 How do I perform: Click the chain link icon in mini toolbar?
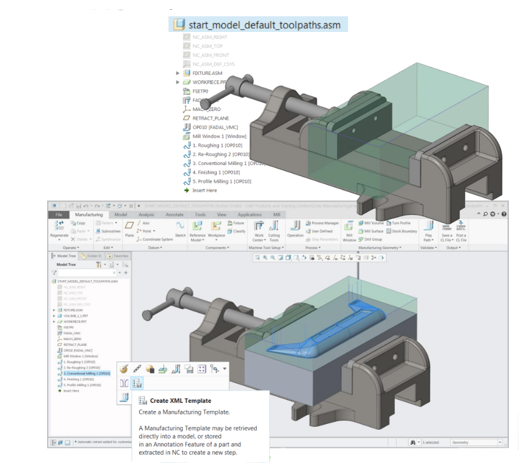pos(137,369)
